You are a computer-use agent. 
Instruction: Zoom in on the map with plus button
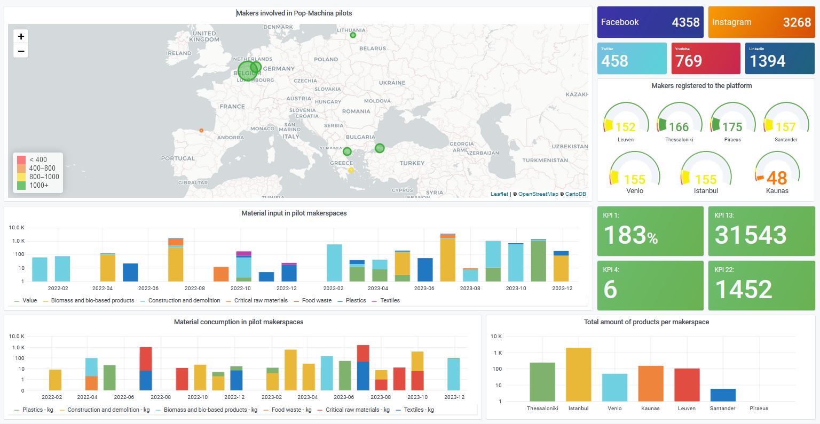(x=21, y=36)
